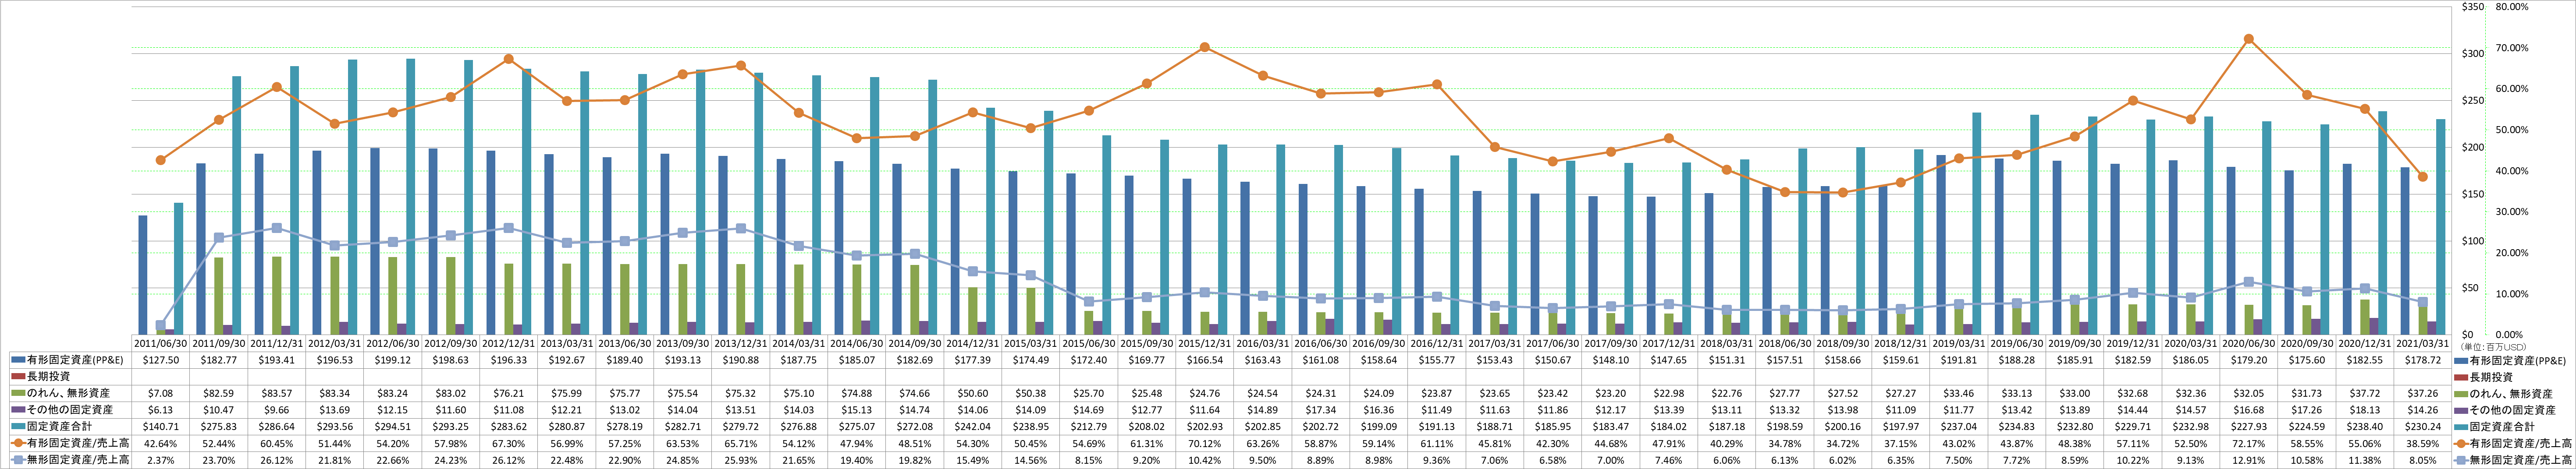Select the 72.17% ratio cell

click(2249, 443)
